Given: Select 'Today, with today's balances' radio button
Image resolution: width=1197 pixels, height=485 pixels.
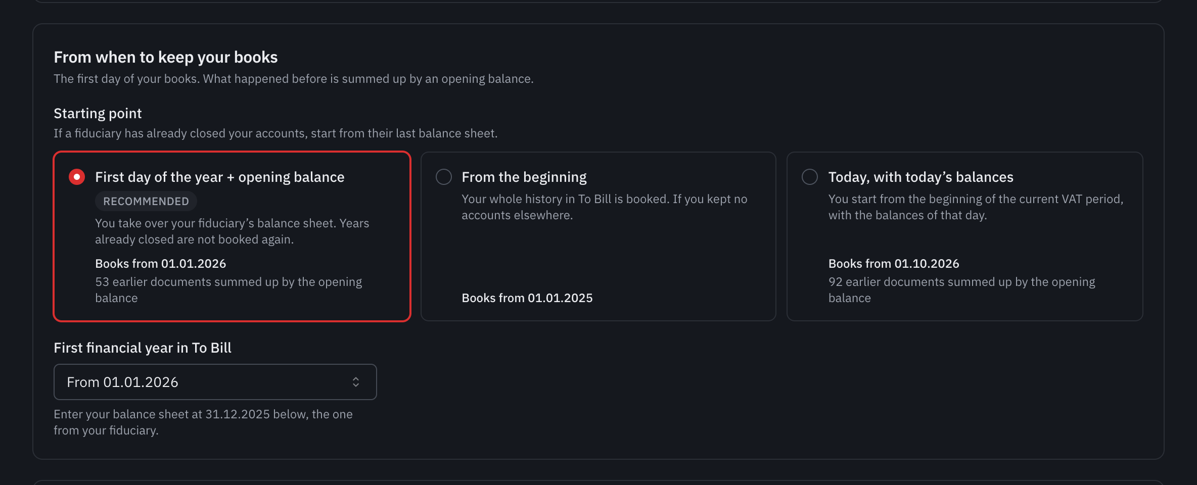Looking at the screenshot, I should (810, 177).
